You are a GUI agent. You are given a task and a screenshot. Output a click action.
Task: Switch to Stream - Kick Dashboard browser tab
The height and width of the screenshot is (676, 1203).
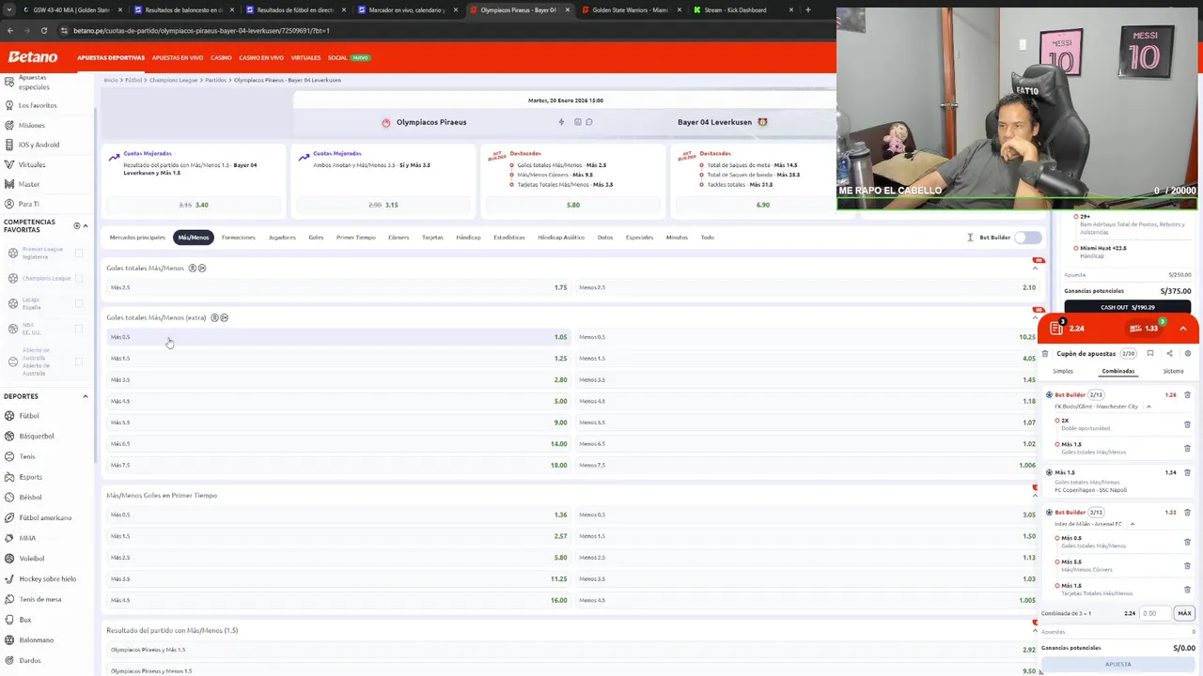tap(735, 10)
